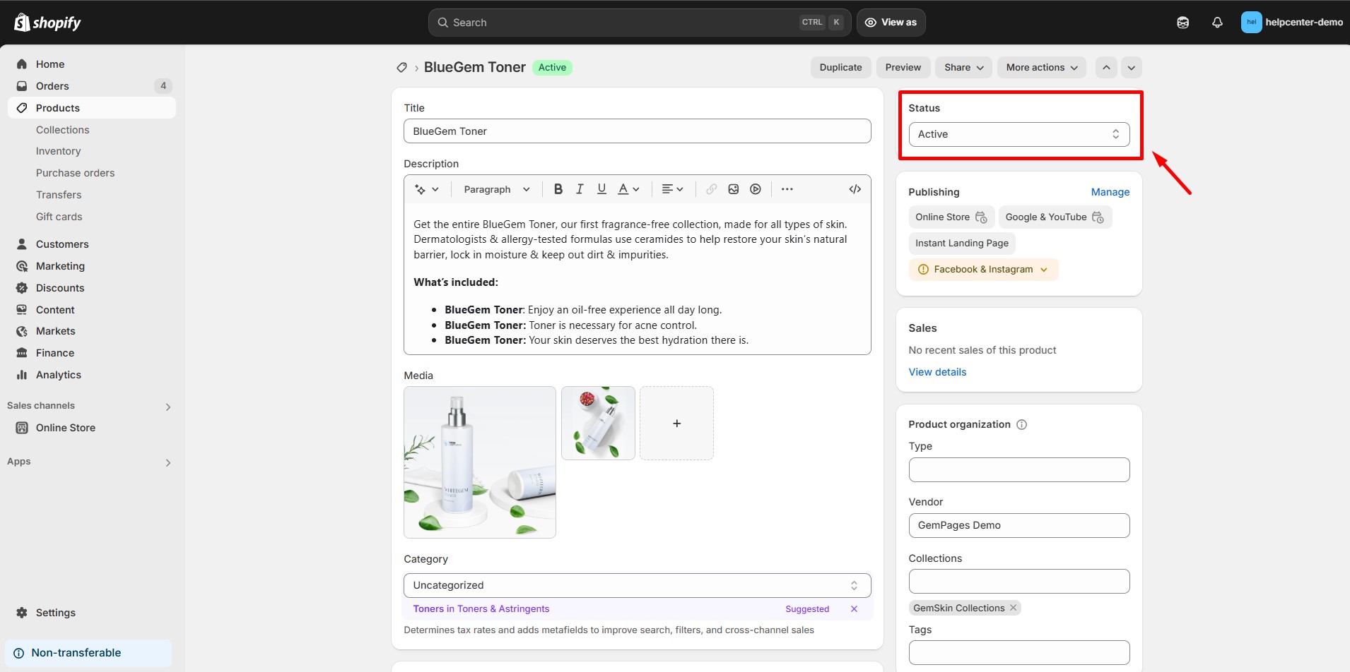
Task: Navigate to Analytics in the sidebar
Action: [x=59, y=375]
